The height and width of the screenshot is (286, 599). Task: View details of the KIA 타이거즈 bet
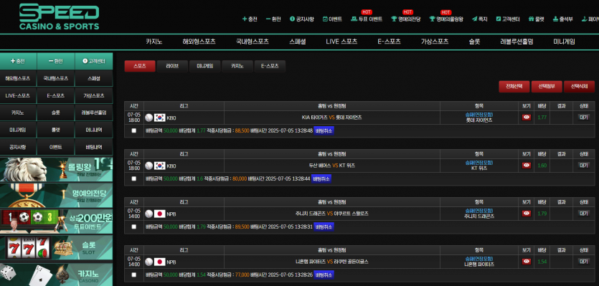(x=527, y=118)
